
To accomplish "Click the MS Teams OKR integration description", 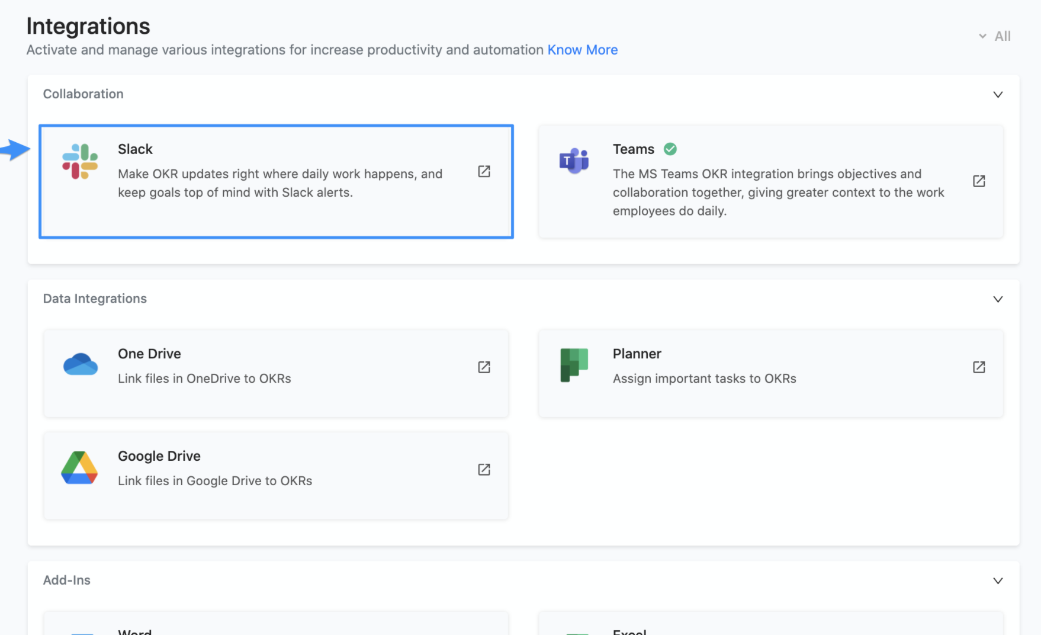I will (778, 193).
